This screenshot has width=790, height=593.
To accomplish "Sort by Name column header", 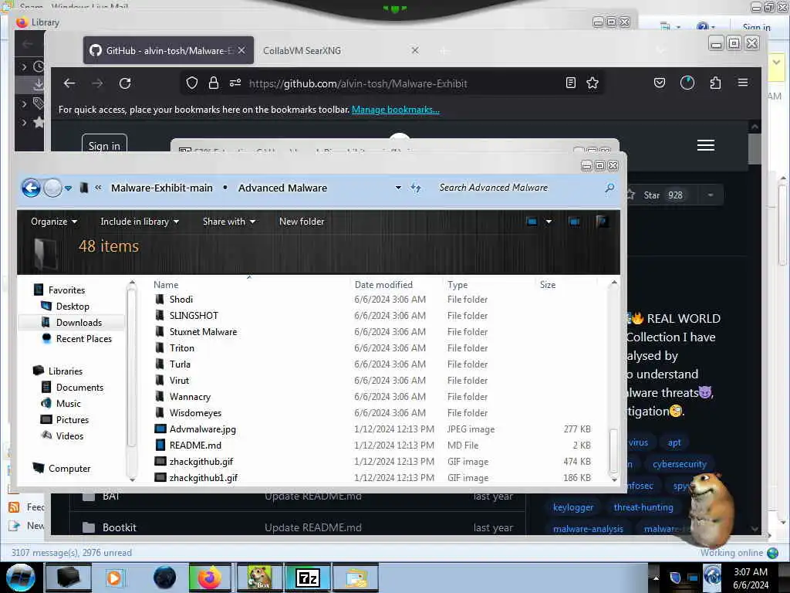I will pos(166,285).
